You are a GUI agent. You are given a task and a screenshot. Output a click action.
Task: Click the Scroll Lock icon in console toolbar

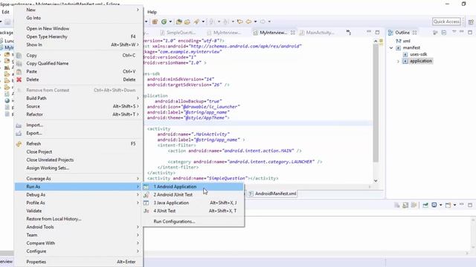405,205
